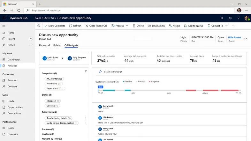Open settings gear in Dynamics header

230,18
